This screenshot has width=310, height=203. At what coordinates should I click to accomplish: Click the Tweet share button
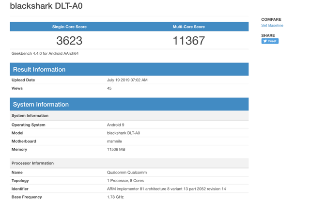(270, 41)
